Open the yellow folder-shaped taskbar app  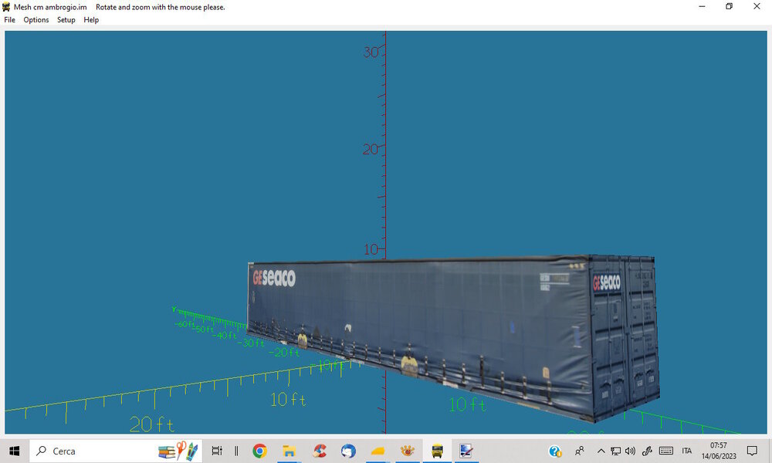pos(378,451)
